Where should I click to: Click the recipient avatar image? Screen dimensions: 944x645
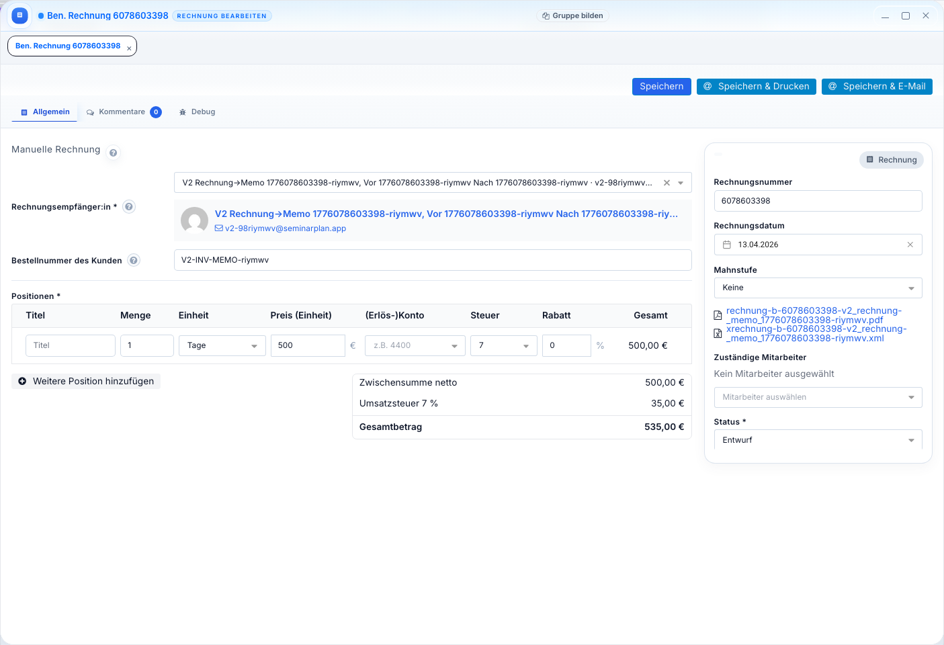[194, 220]
